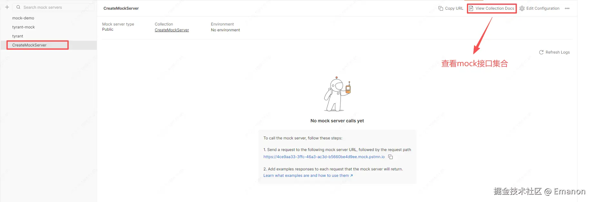The width and height of the screenshot is (592, 202).
Task: Click the No mock server calls yet heading
Action: (337, 121)
